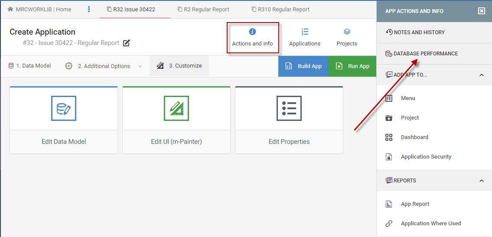
Task: Expand the Additional Options step dropdown
Action: [x=140, y=66]
